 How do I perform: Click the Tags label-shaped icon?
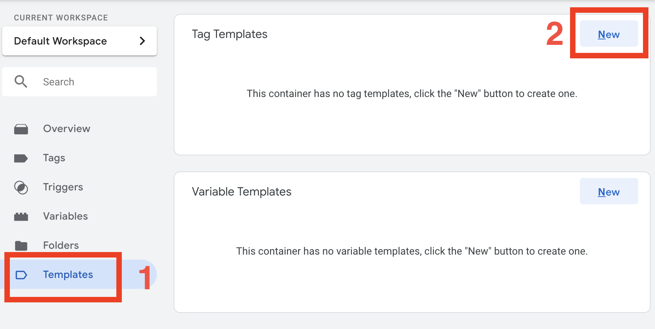click(x=21, y=158)
